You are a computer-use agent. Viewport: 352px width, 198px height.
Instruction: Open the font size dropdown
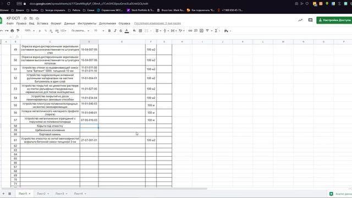(x=99, y=31)
